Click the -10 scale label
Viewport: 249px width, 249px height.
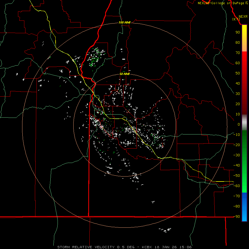coord(237,135)
